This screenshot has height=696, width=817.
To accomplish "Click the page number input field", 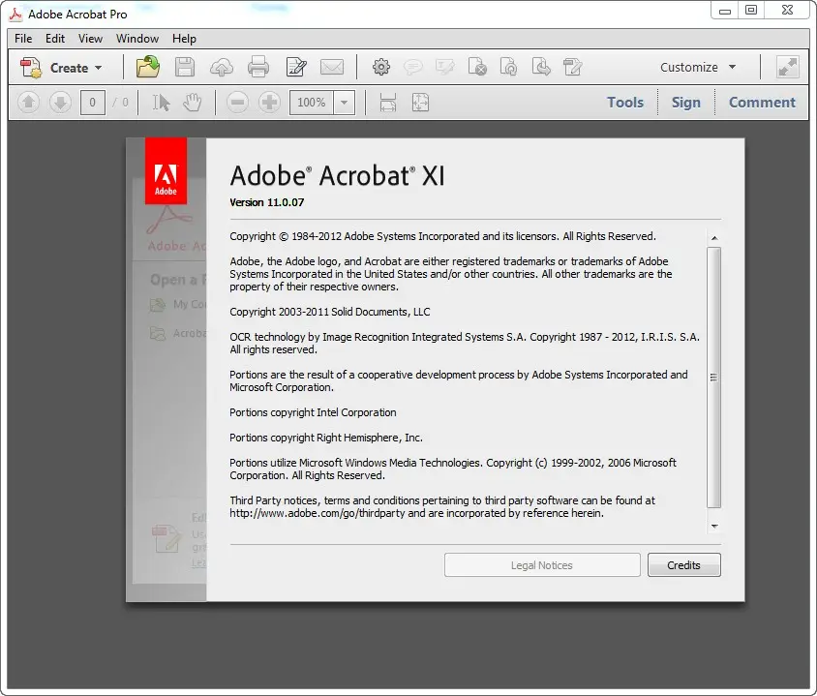I will (x=93, y=102).
